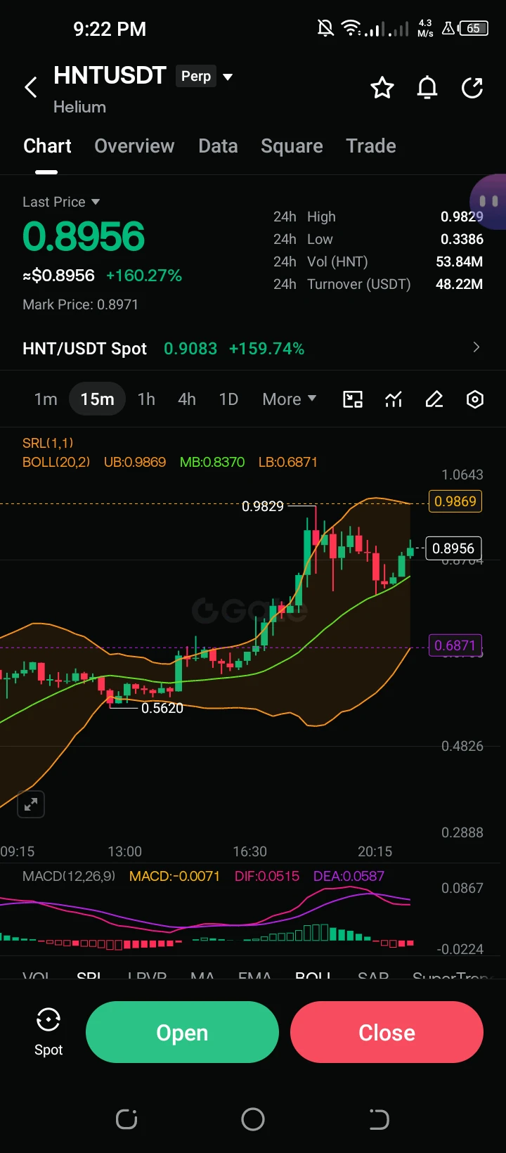Select the 1h timeframe
The width and height of the screenshot is (506, 1153).
(146, 399)
